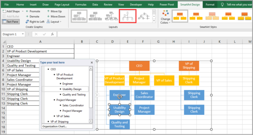Image resolution: width=253 pixels, height=135 pixels.
Task: Open the Formulas tab
Action: [81, 4]
